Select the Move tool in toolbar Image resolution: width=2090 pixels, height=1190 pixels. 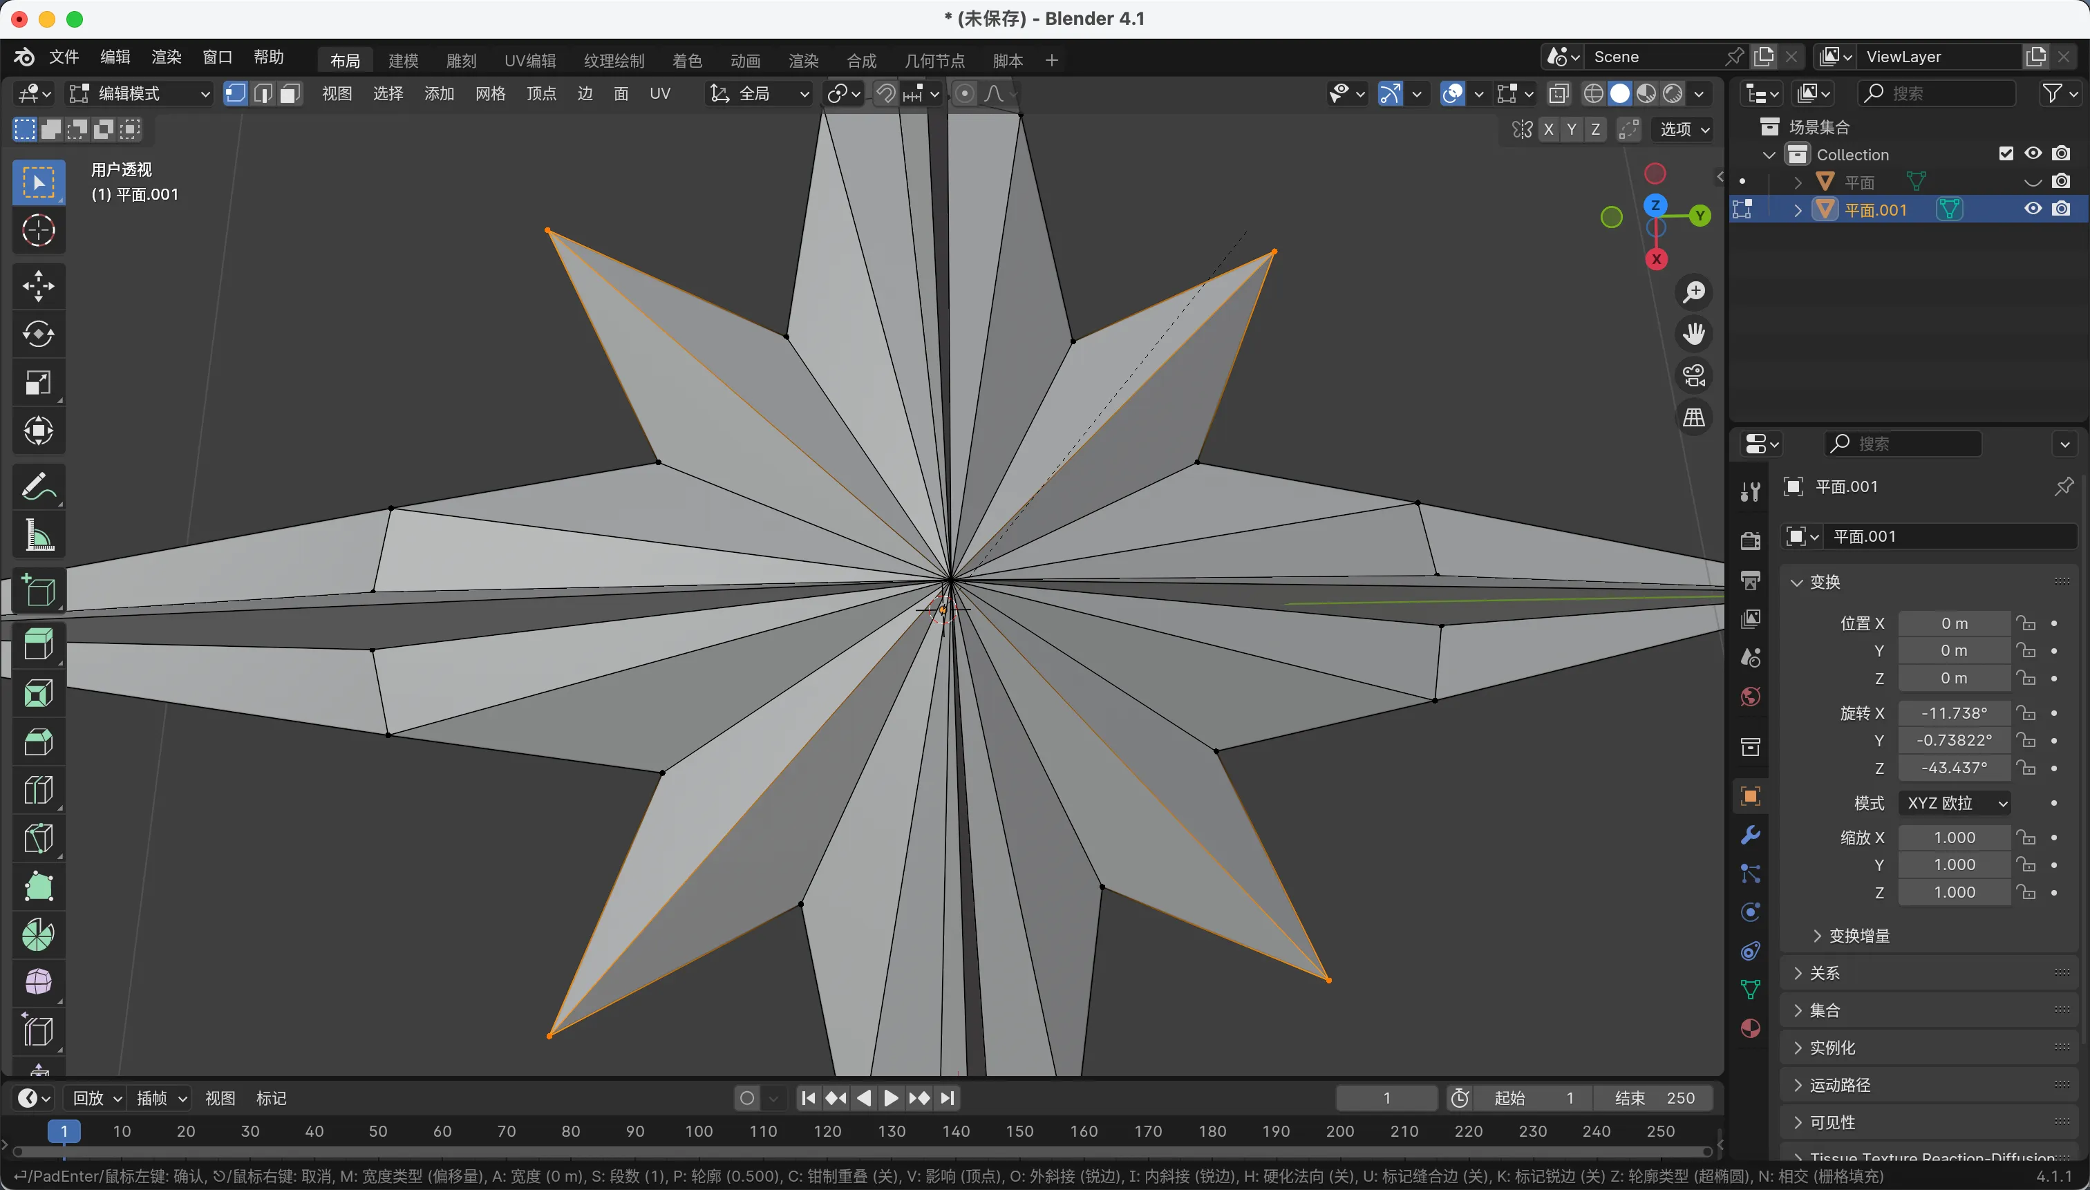pos(39,286)
